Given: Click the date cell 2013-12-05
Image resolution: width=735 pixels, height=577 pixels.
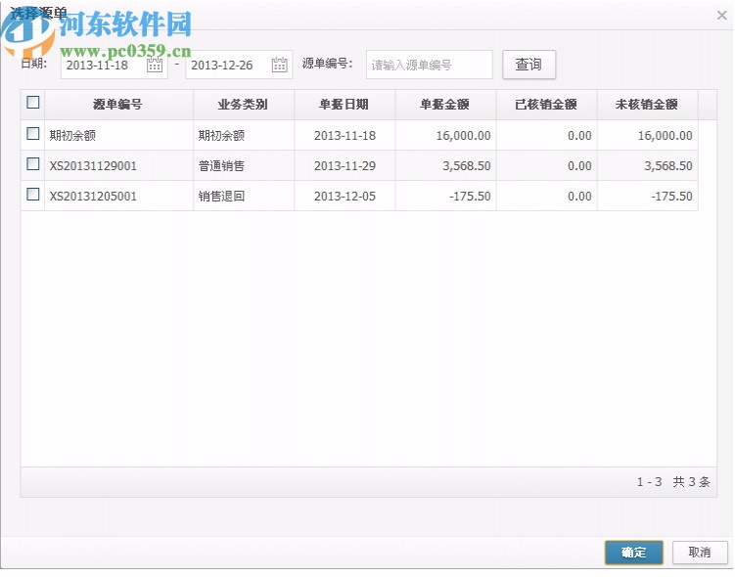Looking at the screenshot, I should pos(345,197).
